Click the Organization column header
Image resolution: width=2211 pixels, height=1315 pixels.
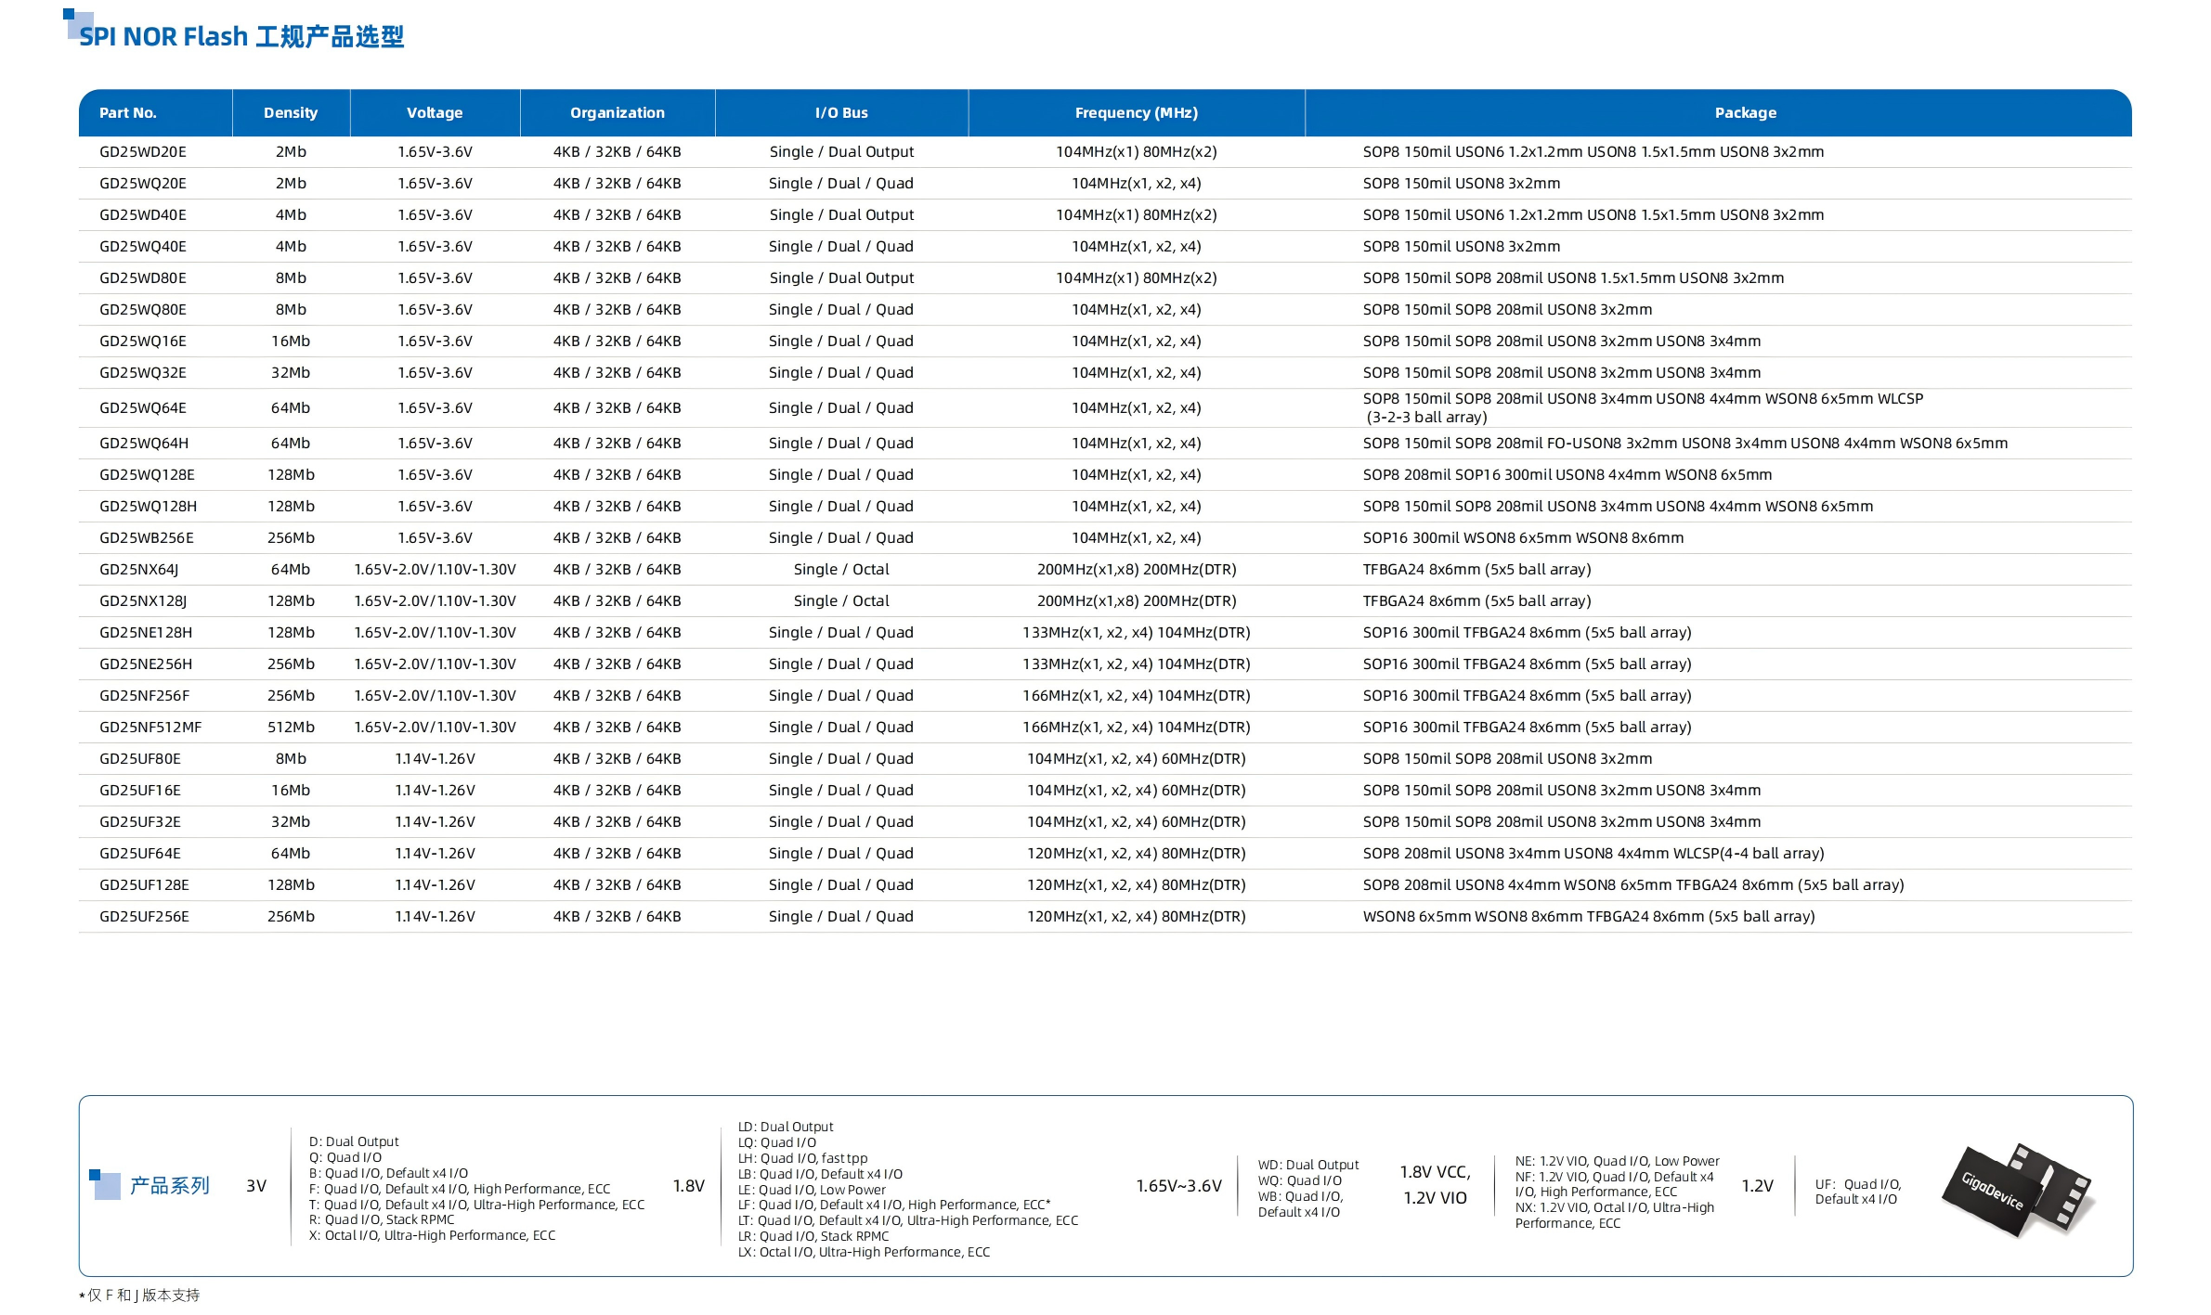[x=618, y=113]
